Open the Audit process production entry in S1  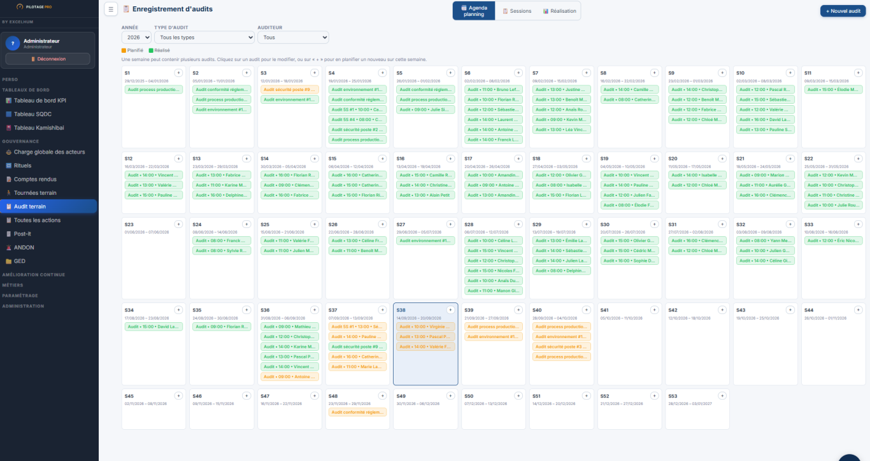click(153, 90)
